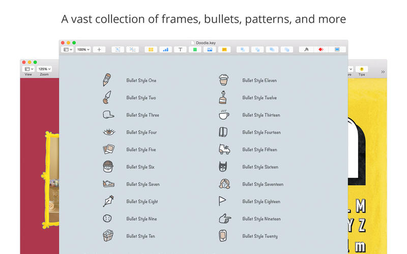
Task: Select the paintbrush bullet icon
Action: pyautogui.click(x=107, y=97)
